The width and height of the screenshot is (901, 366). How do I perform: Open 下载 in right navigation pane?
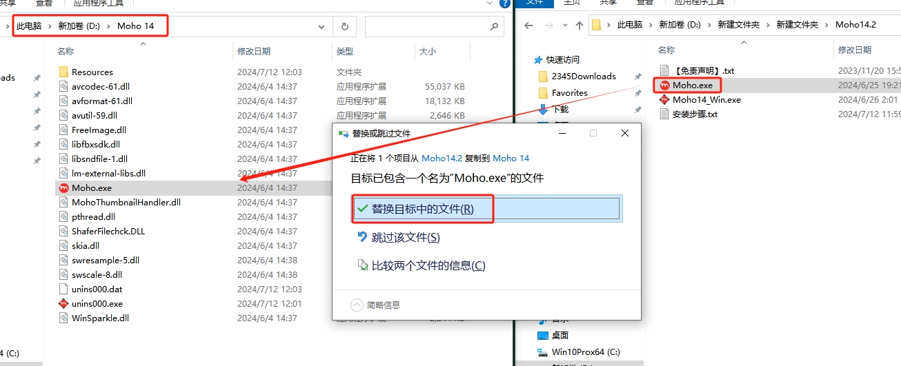point(560,109)
